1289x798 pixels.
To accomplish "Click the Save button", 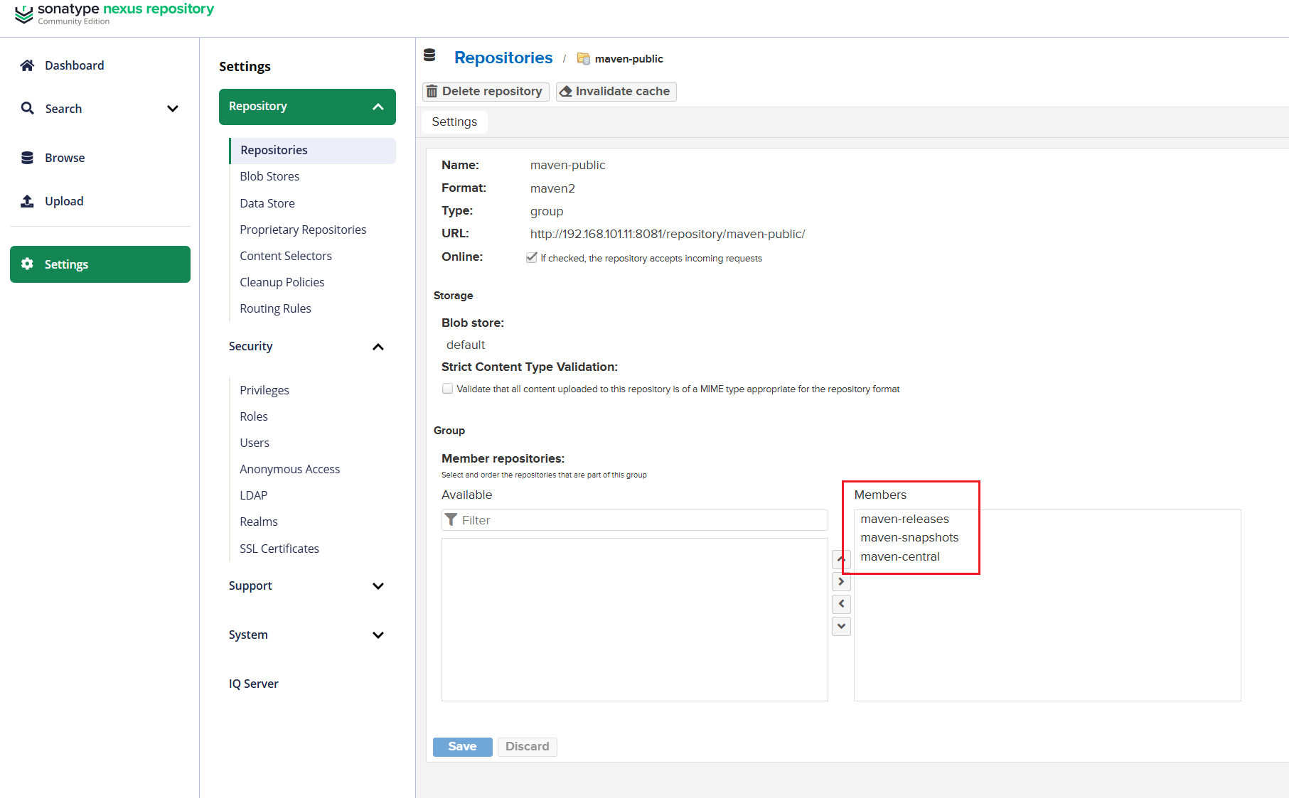I will click(x=462, y=746).
